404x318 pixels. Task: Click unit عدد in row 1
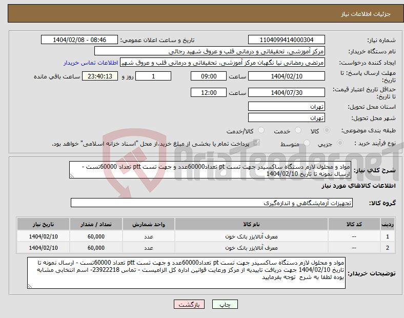(149, 236)
